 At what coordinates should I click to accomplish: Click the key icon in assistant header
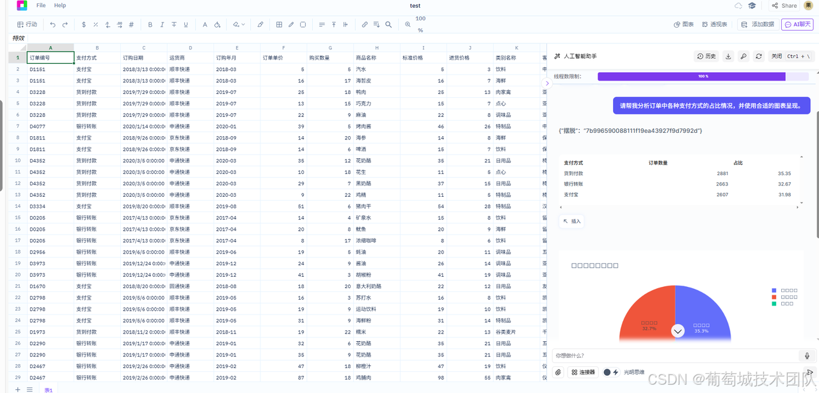[x=743, y=56]
